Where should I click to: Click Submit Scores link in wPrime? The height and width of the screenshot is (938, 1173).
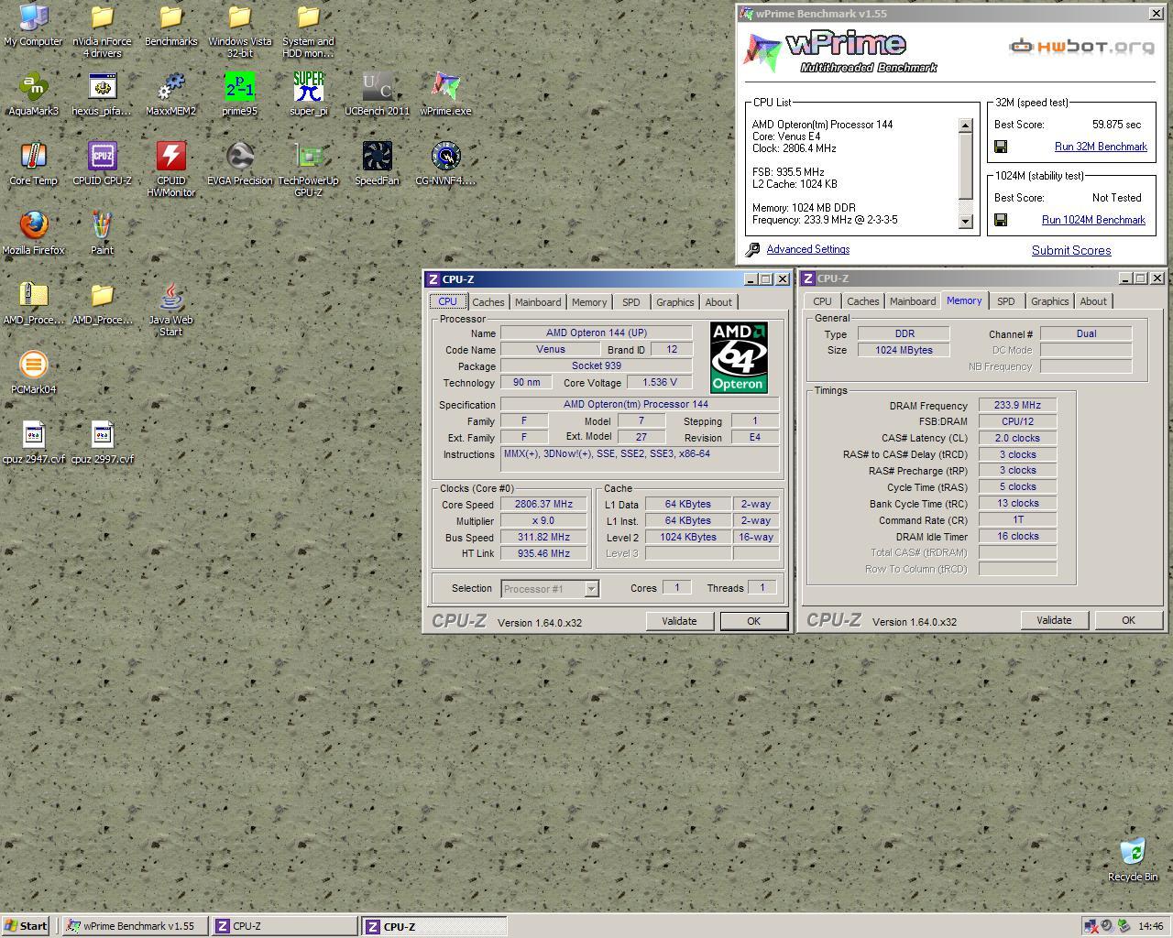(1071, 250)
